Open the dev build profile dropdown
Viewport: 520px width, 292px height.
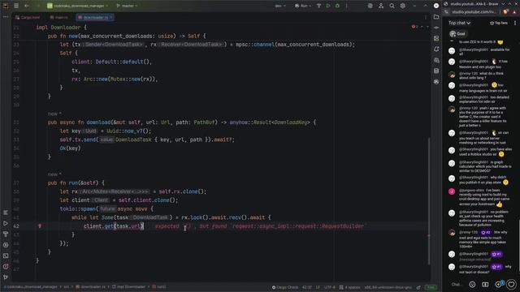tap(280, 6)
